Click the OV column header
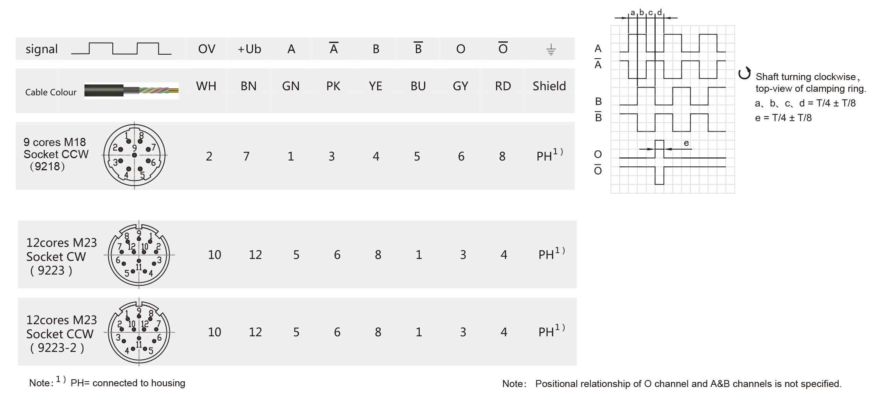This screenshot has height=414, width=890. 207,49
